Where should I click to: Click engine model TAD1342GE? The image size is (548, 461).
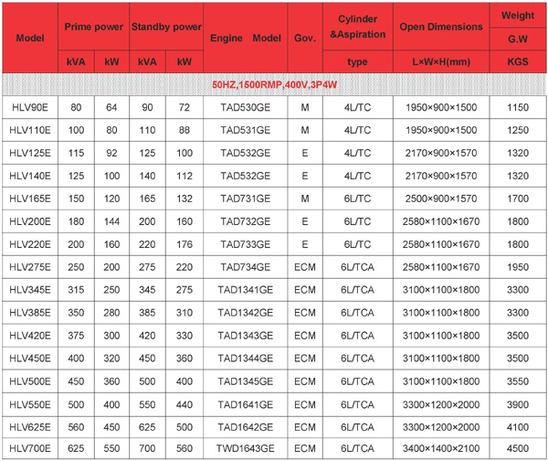coord(246,312)
